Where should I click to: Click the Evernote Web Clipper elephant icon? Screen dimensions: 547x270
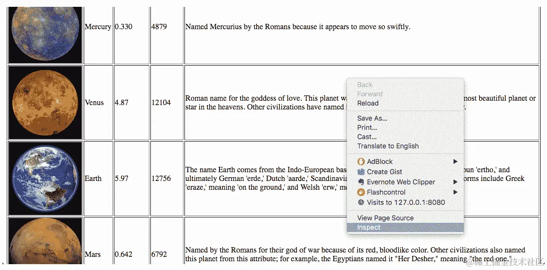coord(361,182)
